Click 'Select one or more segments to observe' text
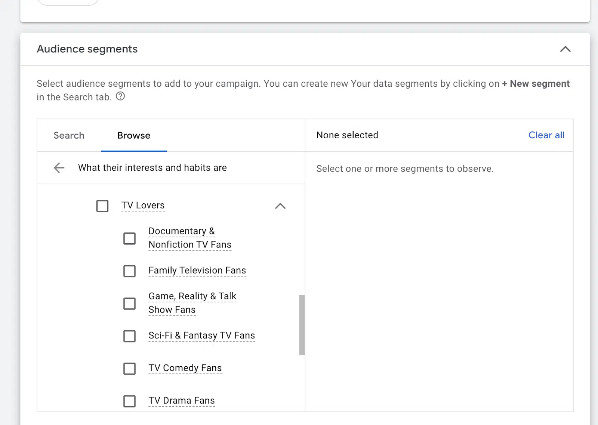This screenshot has width=598, height=425. (x=405, y=169)
